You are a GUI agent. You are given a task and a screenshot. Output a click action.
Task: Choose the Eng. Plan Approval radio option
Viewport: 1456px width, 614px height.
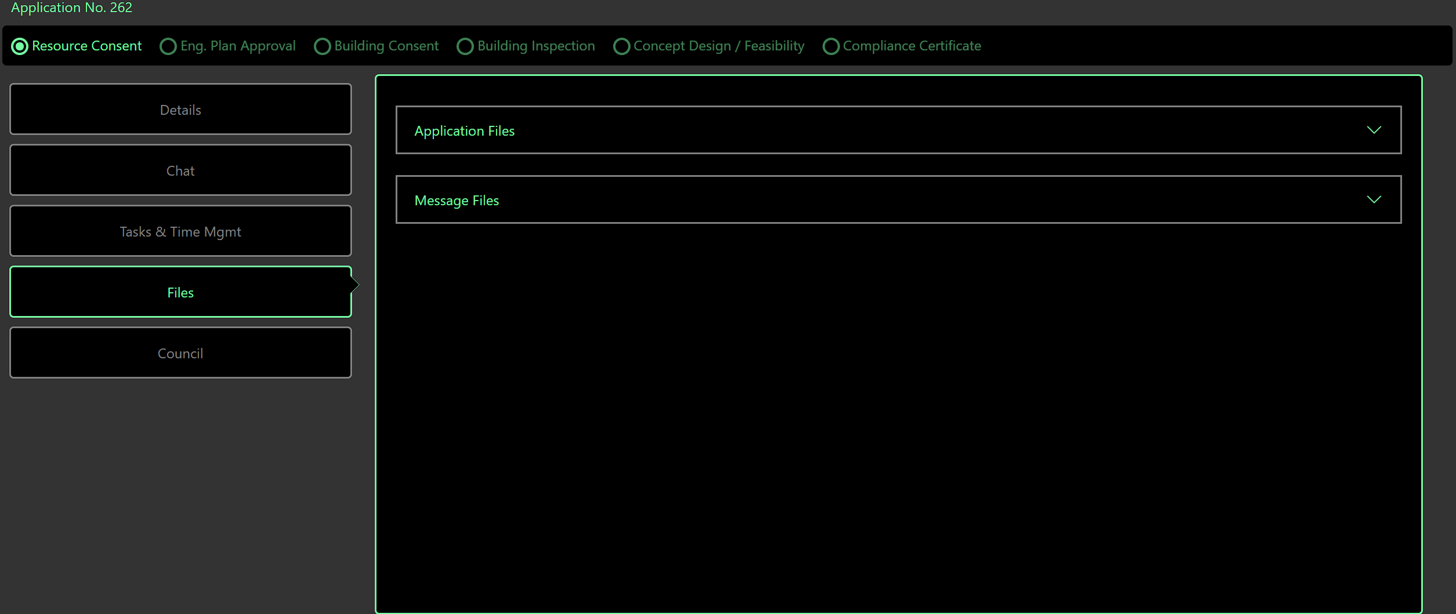tap(168, 46)
